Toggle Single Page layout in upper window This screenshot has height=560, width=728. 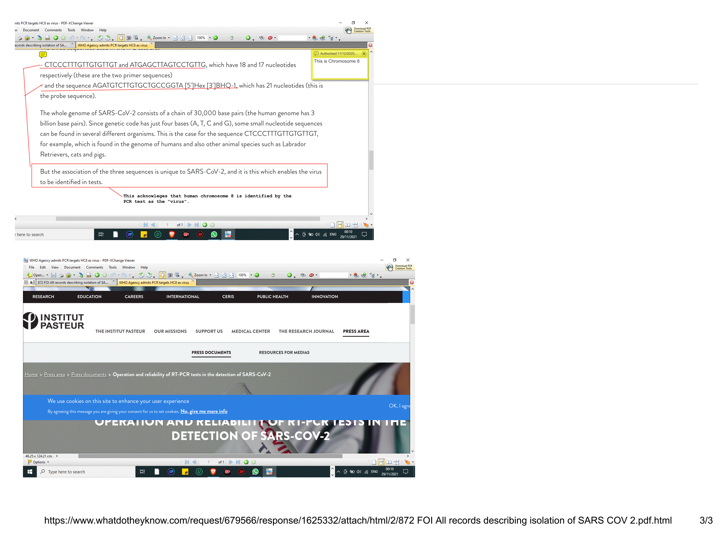(333, 225)
